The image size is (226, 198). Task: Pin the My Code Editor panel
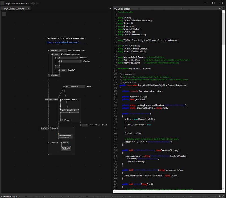pyautogui.click(x=220, y=9)
